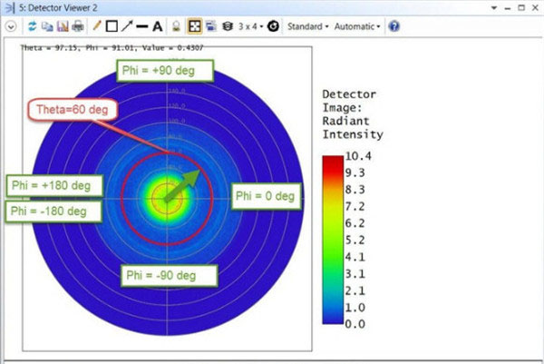Click the Save image icon
Screen dimensions: 544x364
pyautogui.click(x=62, y=26)
